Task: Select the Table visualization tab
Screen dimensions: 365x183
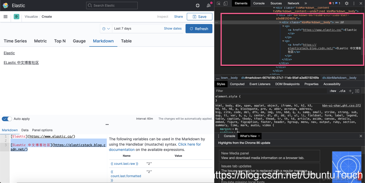Action: 126,41
